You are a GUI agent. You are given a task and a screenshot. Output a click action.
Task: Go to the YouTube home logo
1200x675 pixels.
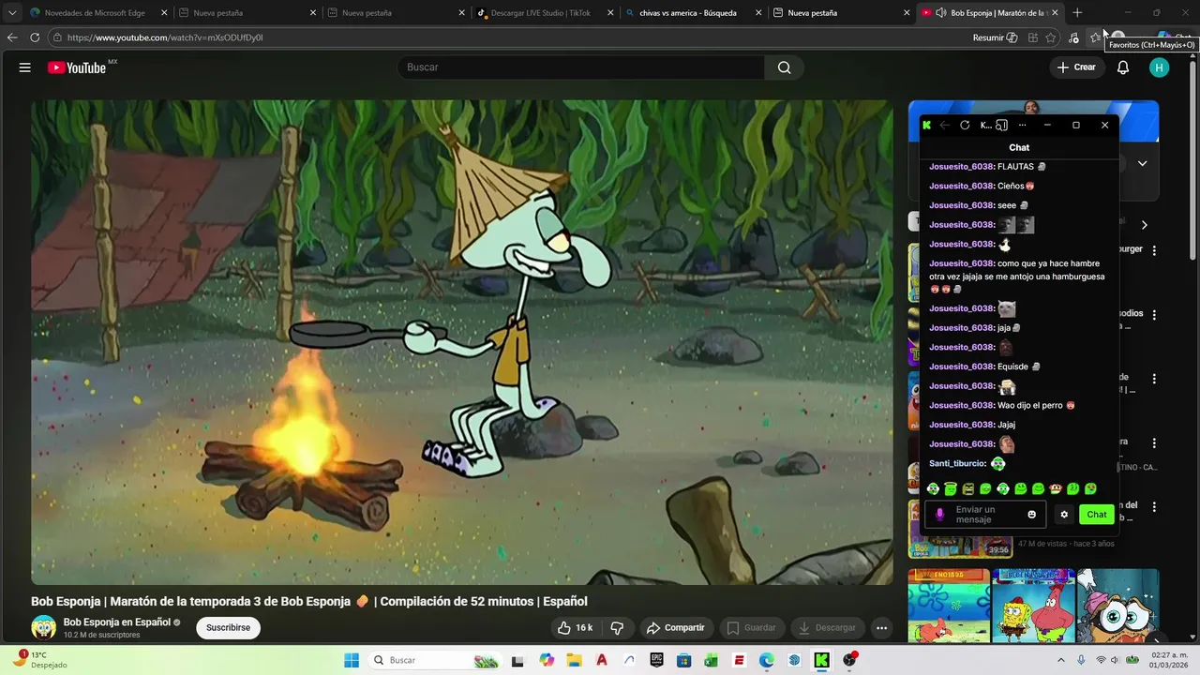[x=77, y=67]
